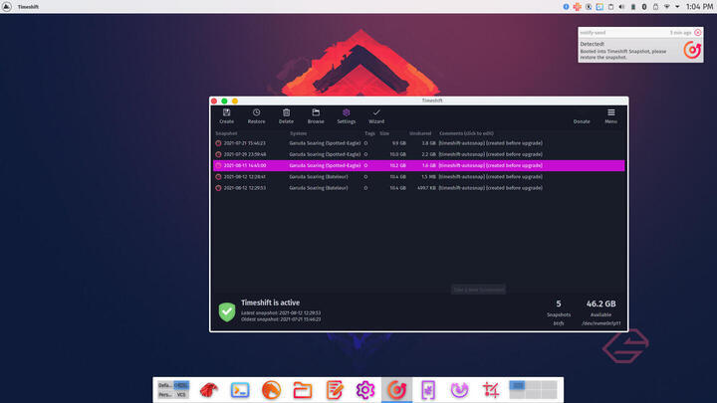Select snapshot 2021-07-29 23:59:48 row

418,154
